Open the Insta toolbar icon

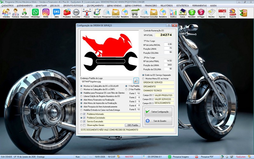pos(46,13)
